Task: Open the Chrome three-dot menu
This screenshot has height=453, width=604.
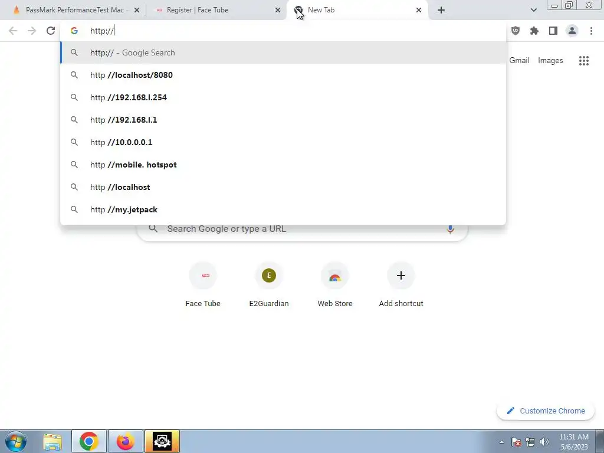Action: 591,31
